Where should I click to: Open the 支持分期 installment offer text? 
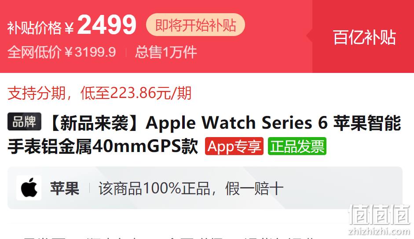coord(99,93)
